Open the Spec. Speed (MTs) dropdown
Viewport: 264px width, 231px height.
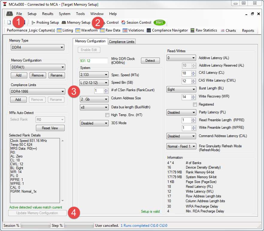point(94,74)
